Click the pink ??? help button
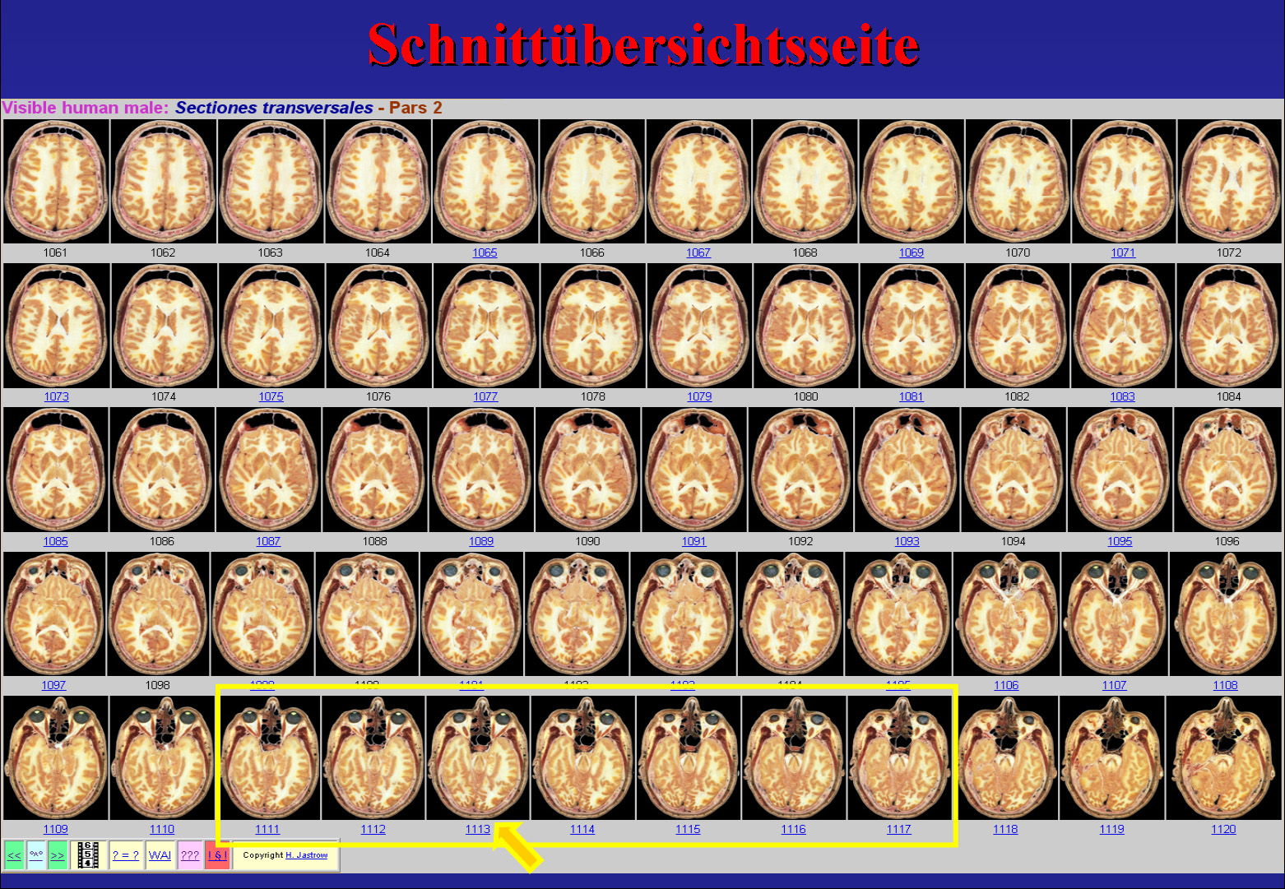Image resolution: width=1285 pixels, height=889 pixels. tap(190, 855)
